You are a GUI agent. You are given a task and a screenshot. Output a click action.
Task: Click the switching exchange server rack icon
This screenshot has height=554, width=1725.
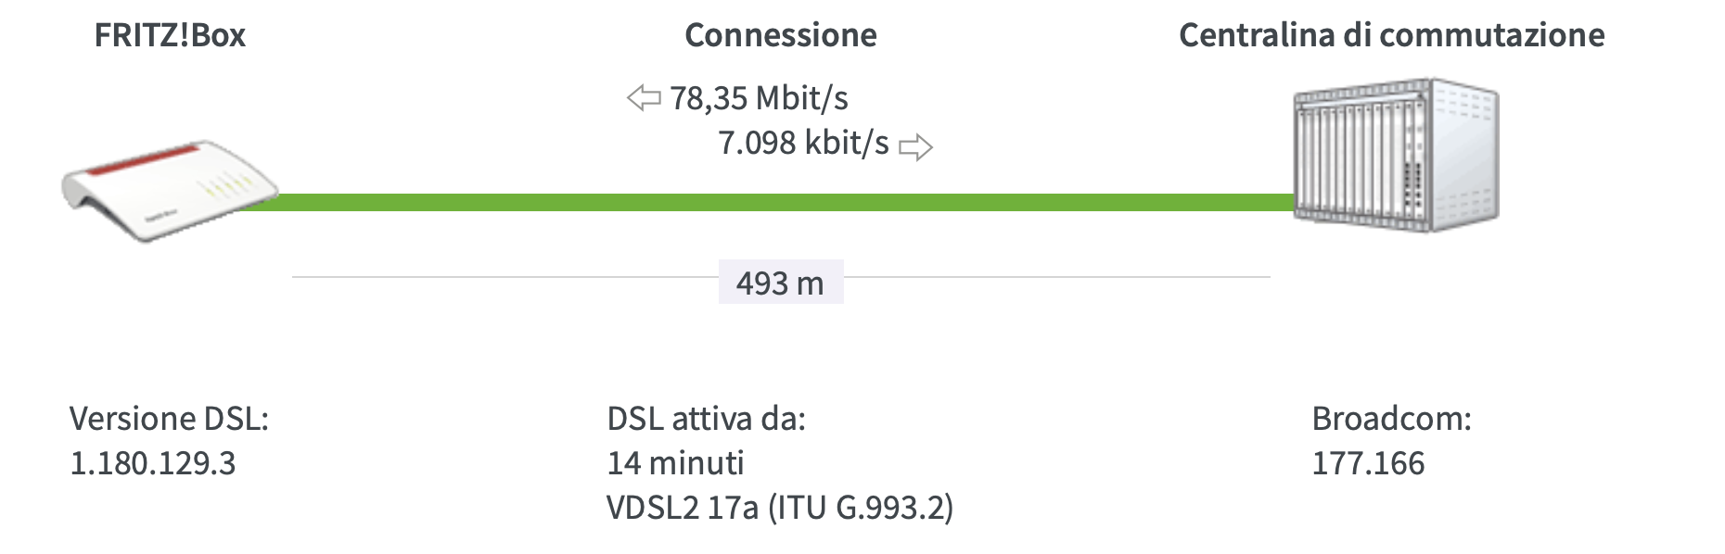tap(1396, 155)
